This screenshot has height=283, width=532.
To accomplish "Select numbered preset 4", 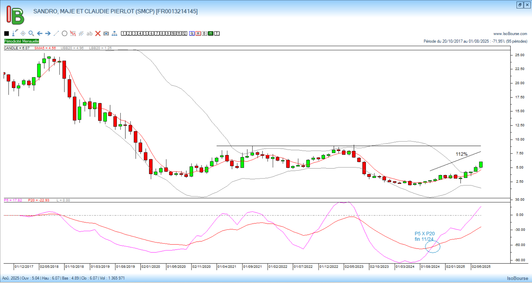I will (140, 33).
